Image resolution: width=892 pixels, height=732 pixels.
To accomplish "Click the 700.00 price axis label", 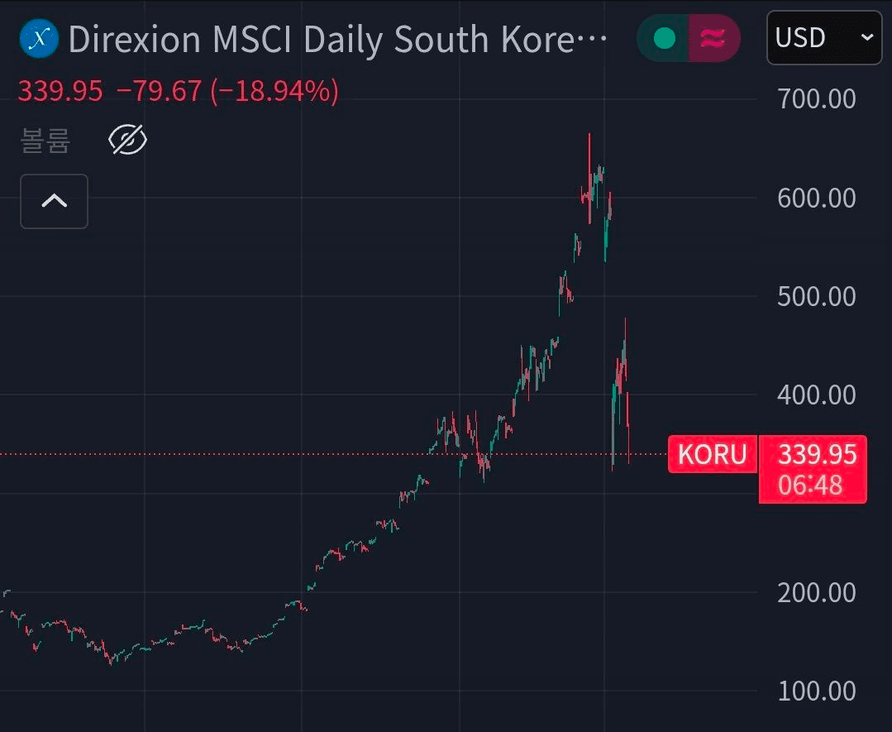I will click(x=816, y=99).
